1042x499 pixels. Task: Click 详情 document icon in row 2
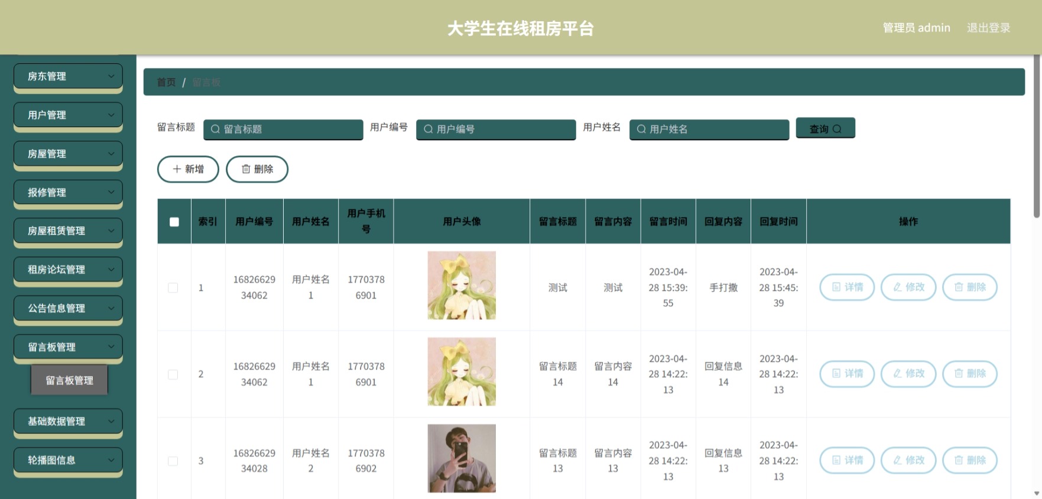836,373
